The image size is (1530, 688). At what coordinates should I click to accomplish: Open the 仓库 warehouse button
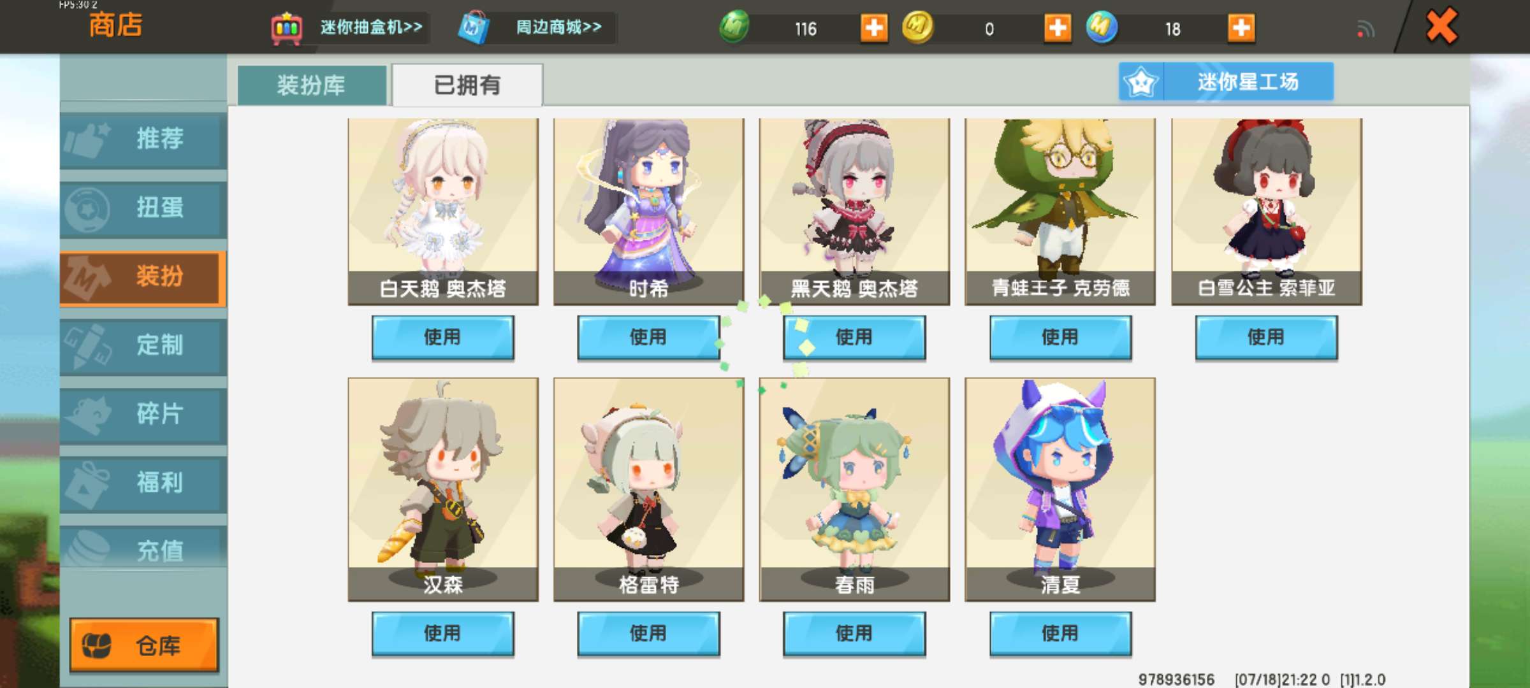144,645
